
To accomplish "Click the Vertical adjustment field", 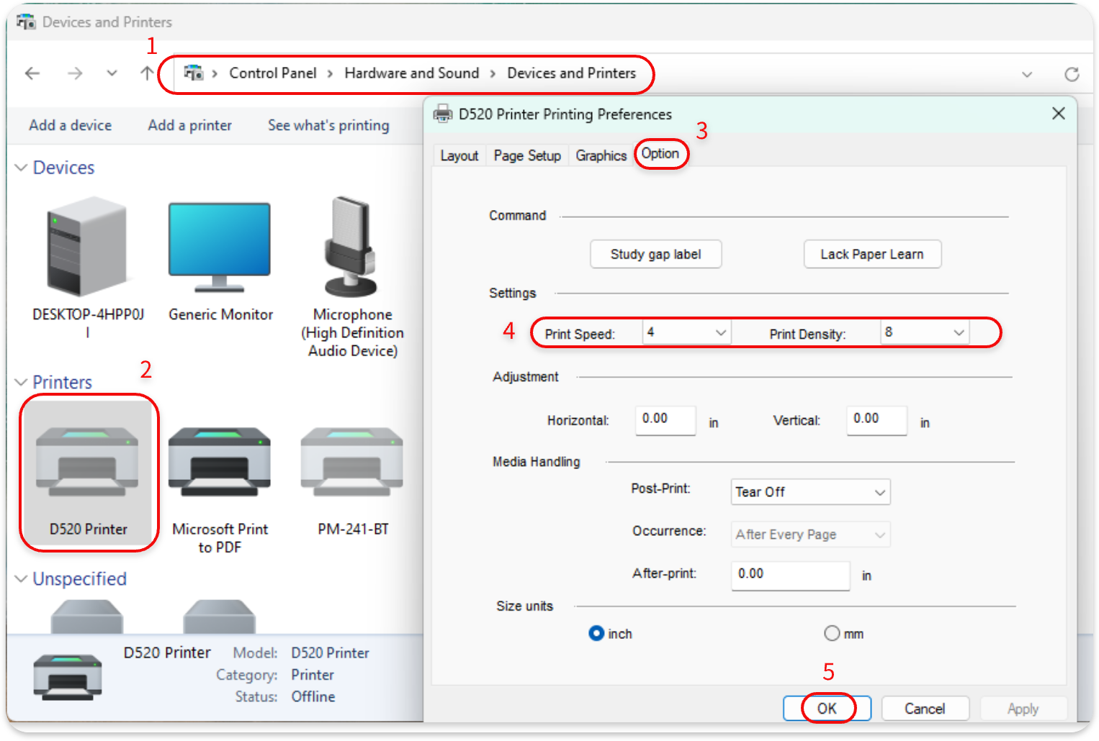I will [x=876, y=420].
